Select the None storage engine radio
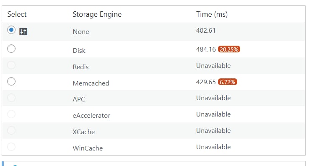This screenshot has height=166, width=319. pyautogui.click(x=11, y=30)
